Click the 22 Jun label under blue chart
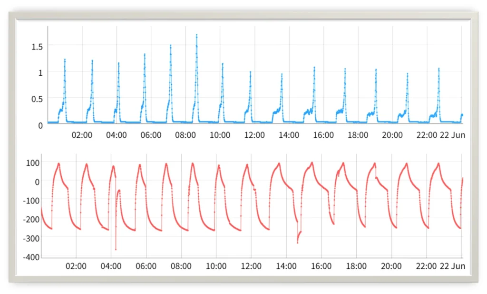Viewport: 487px width, 294px height. pyautogui.click(x=453, y=135)
